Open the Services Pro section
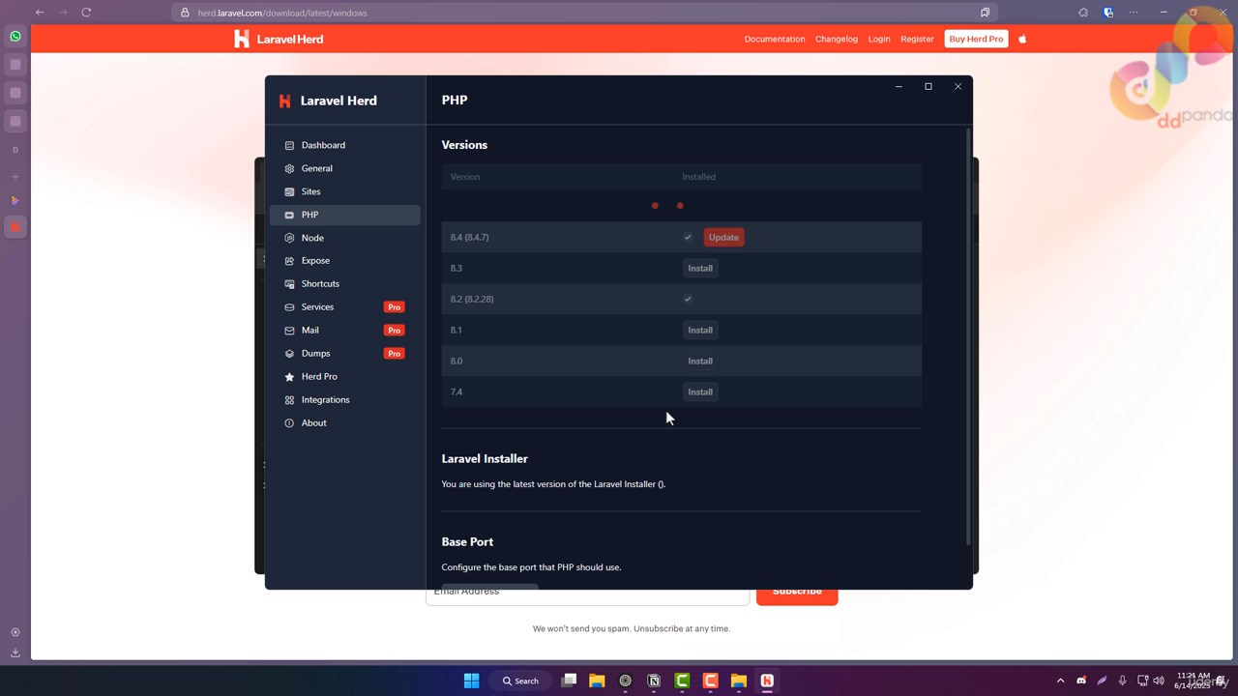1238x696 pixels. point(344,307)
